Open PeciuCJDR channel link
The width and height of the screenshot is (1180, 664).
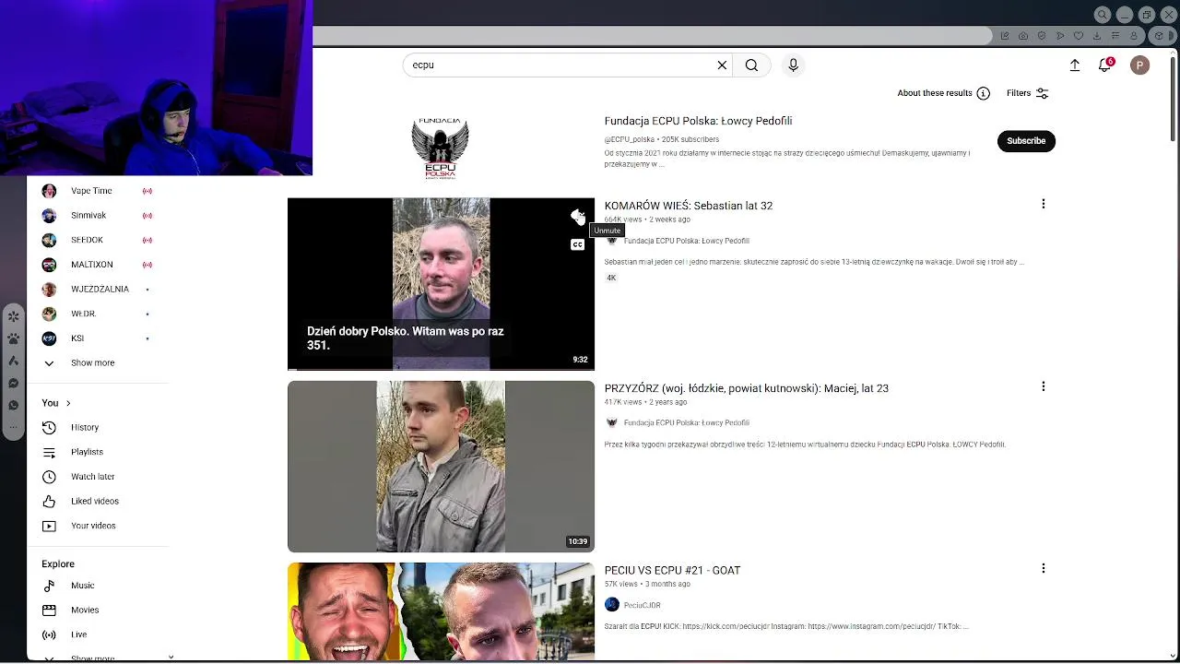[x=642, y=605]
